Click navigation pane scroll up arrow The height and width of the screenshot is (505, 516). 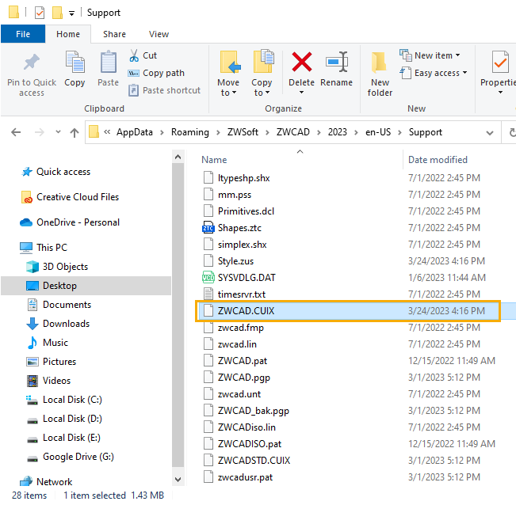pos(178,157)
